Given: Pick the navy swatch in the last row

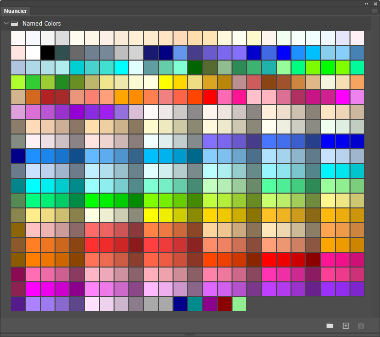Looking at the screenshot, I should coord(180,304).
